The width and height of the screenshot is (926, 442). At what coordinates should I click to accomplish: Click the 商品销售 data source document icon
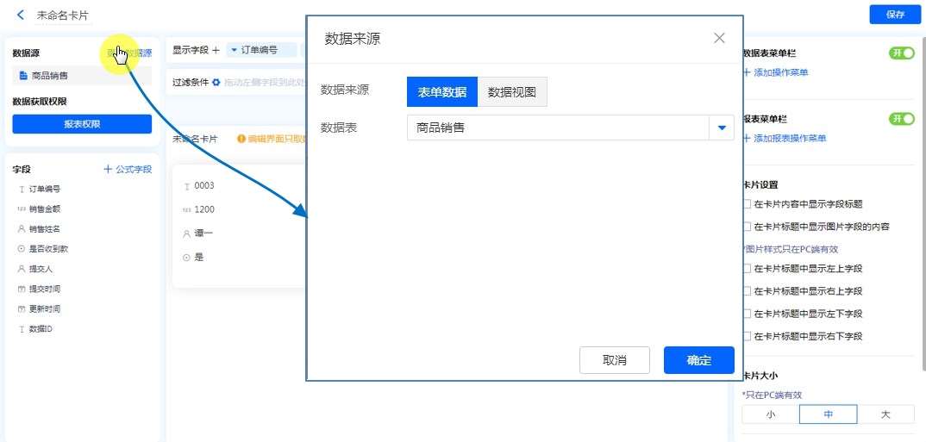click(23, 76)
